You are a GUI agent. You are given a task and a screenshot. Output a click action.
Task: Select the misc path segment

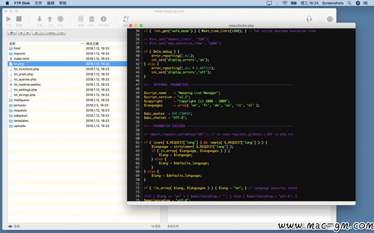tap(52, 33)
